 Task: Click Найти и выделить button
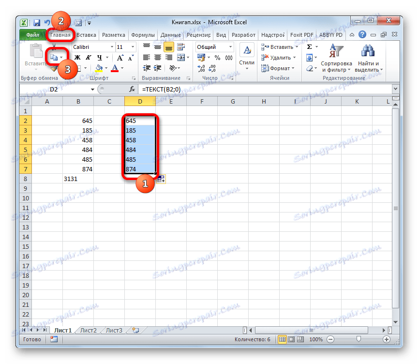pyautogui.click(x=369, y=58)
